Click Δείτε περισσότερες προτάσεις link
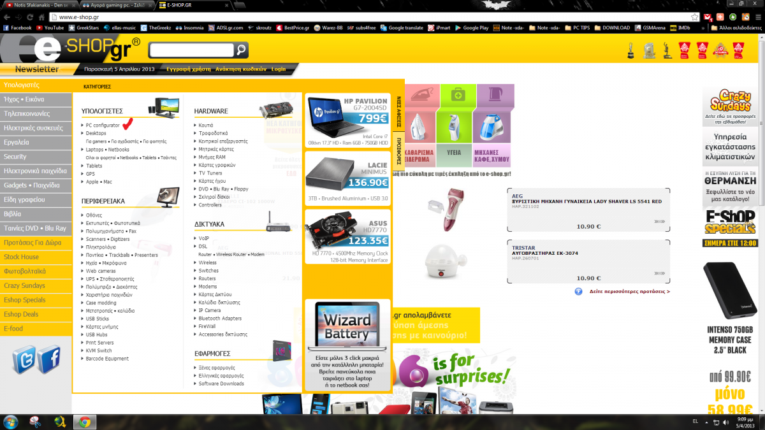Viewport: 765px width, 430px height. click(x=630, y=291)
